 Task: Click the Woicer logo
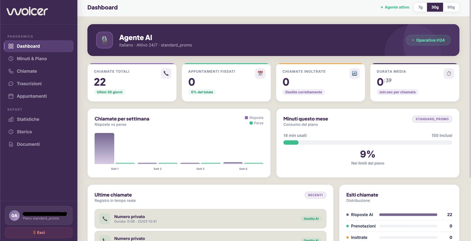click(x=27, y=11)
